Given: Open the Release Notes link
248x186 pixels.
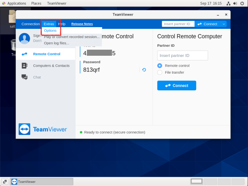Looking at the screenshot, I should pos(82,24).
